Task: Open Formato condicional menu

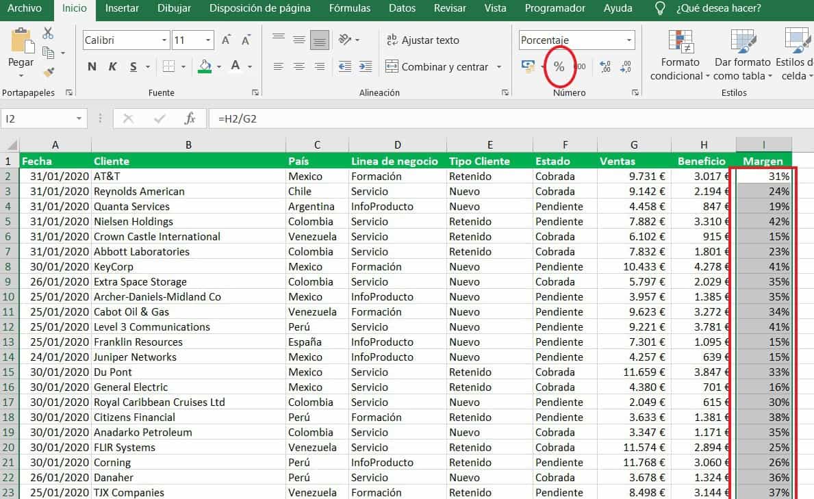Action: [x=680, y=55]
